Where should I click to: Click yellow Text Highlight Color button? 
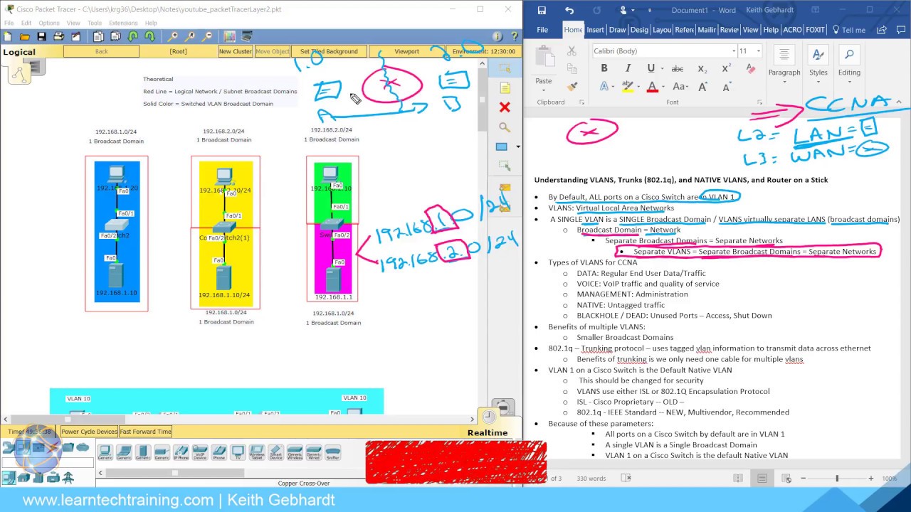(x=628, y=87)
